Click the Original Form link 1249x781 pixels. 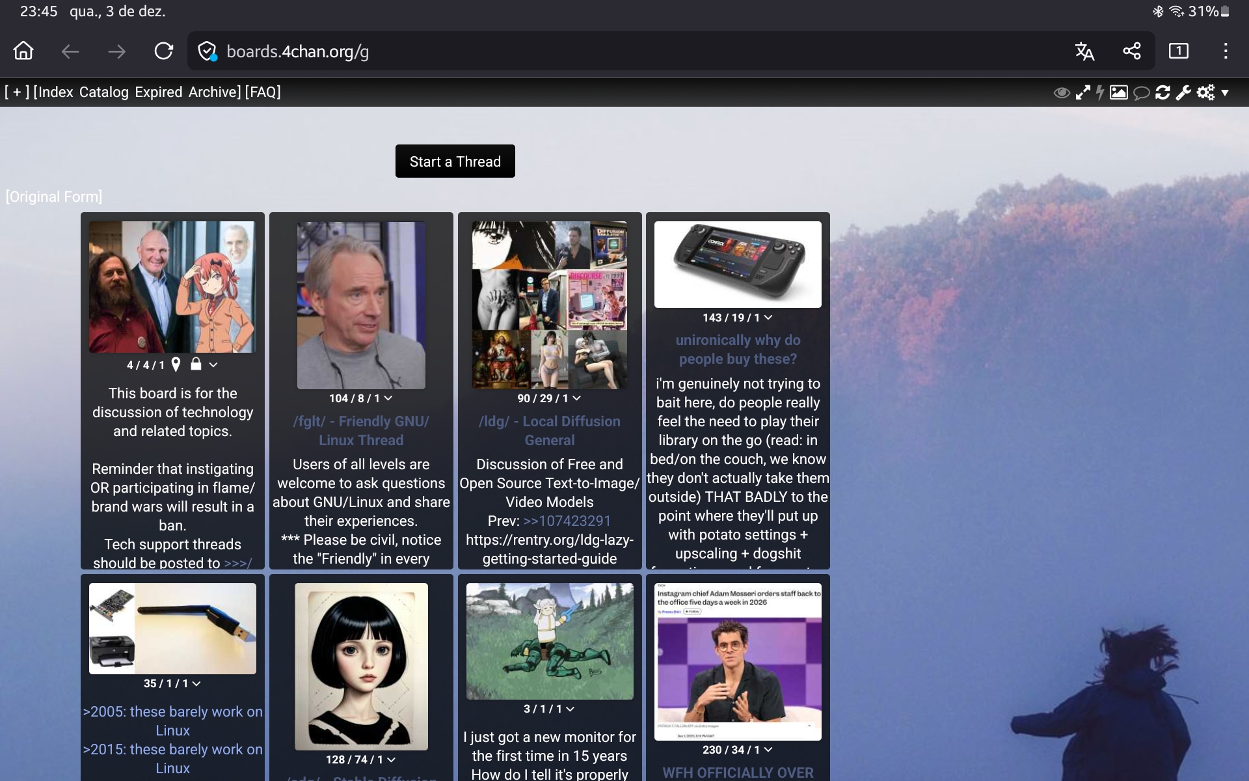coord(54,197)
